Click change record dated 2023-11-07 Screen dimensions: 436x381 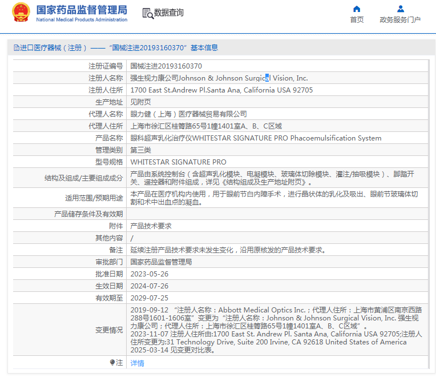click(x=276, y=338)
